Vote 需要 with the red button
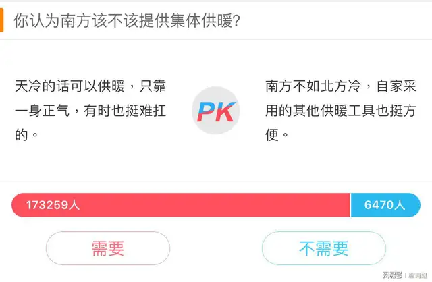This screenshot has height=282, width=432. pos(108,248)
